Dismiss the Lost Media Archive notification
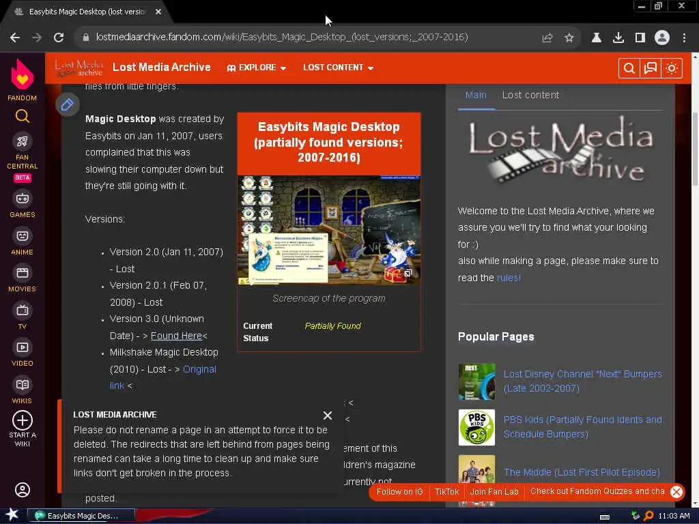699x524 pixels. point(327,416)
